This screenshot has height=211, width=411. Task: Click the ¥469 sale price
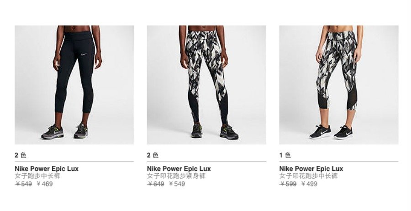pos(45,184)
